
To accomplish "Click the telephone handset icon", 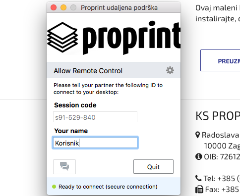I will point(198,178).
